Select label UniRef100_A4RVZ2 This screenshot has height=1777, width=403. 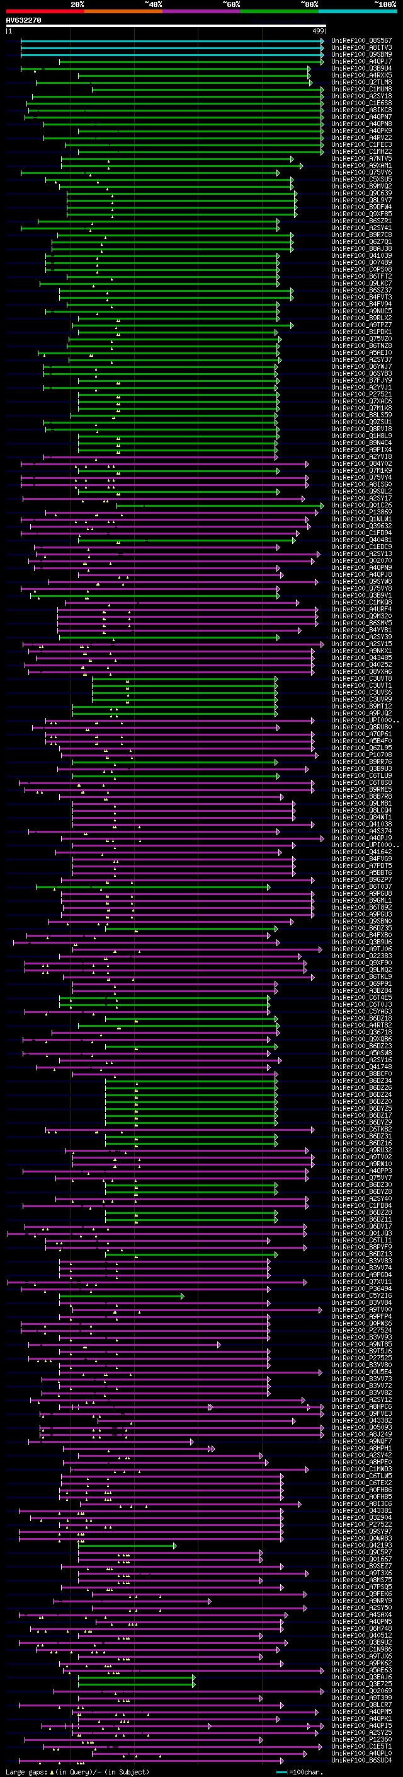coord(361,138)
